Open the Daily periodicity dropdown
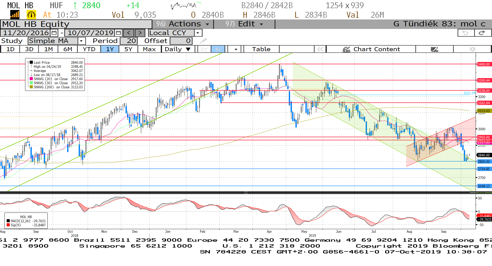The height and width of the screenshot is (266, 492). point(178,49)
